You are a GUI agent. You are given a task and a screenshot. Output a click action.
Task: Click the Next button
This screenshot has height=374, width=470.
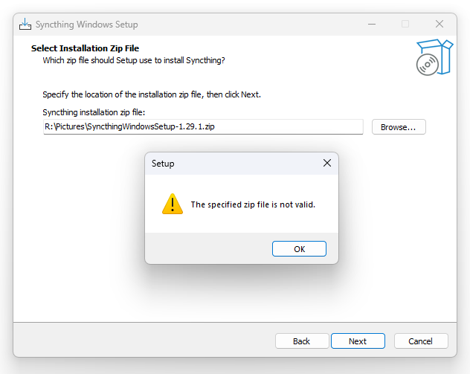(x=358, y=341)
